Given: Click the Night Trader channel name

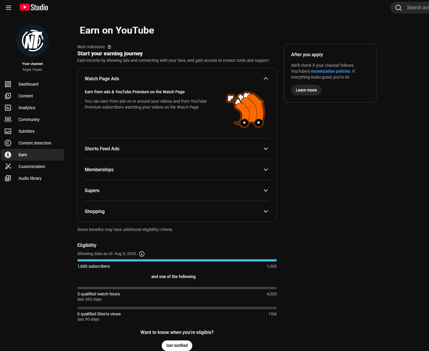Looking at the screenshot, I should click(33, 70).
